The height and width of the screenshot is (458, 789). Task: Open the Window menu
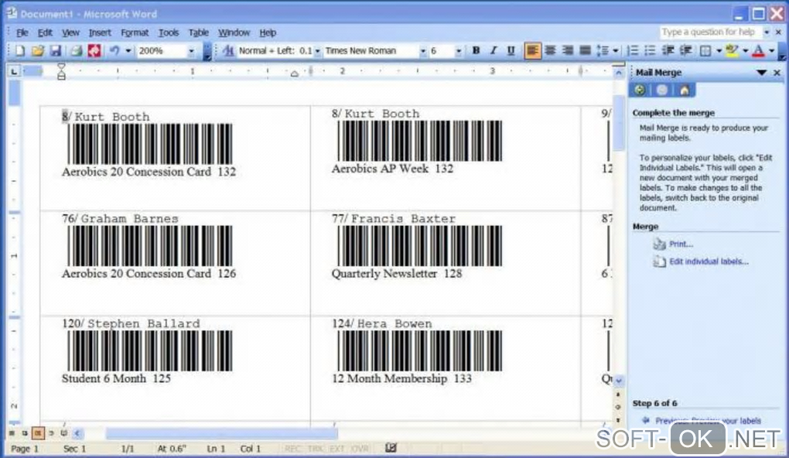click(x=234, y=32)
